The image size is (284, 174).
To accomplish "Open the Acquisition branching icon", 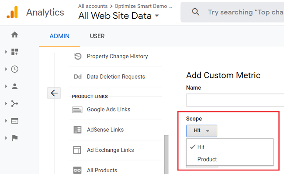I will tap(14, 104).
